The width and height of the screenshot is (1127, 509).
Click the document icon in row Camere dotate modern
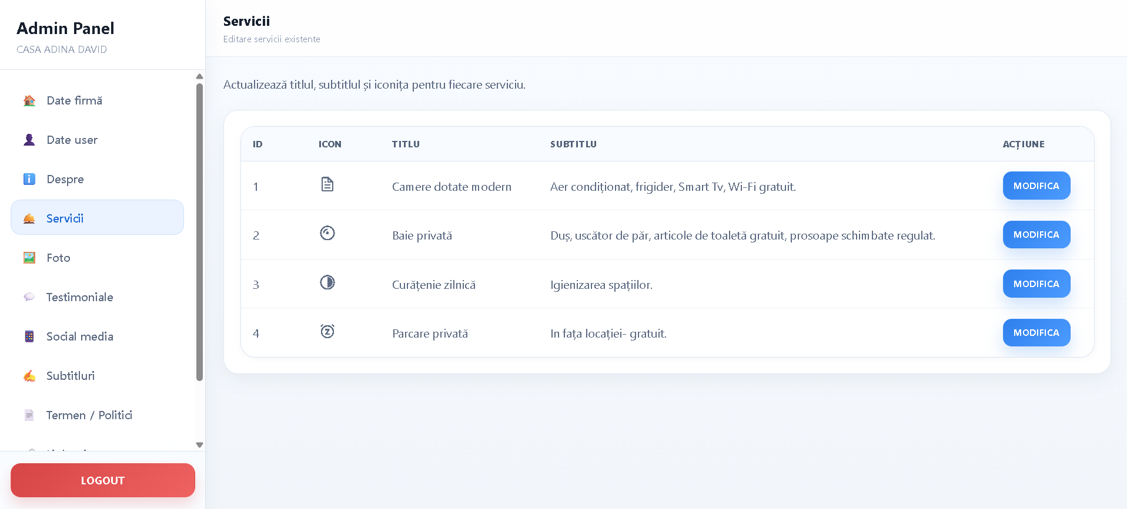(327, 184)
